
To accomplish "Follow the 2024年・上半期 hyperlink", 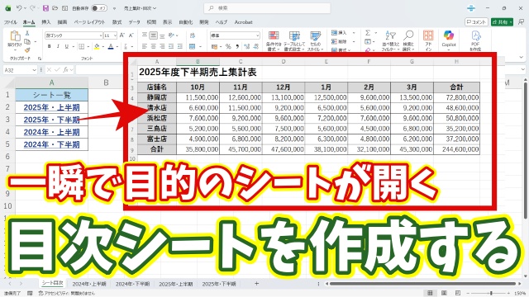I will 51,132.
